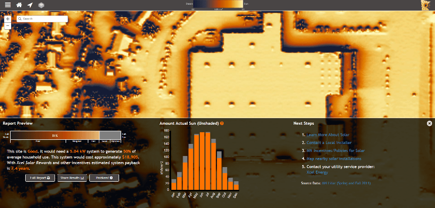
Task: Open the hamburger main menu
Action: pyautogui.click(x=8, y=5)
